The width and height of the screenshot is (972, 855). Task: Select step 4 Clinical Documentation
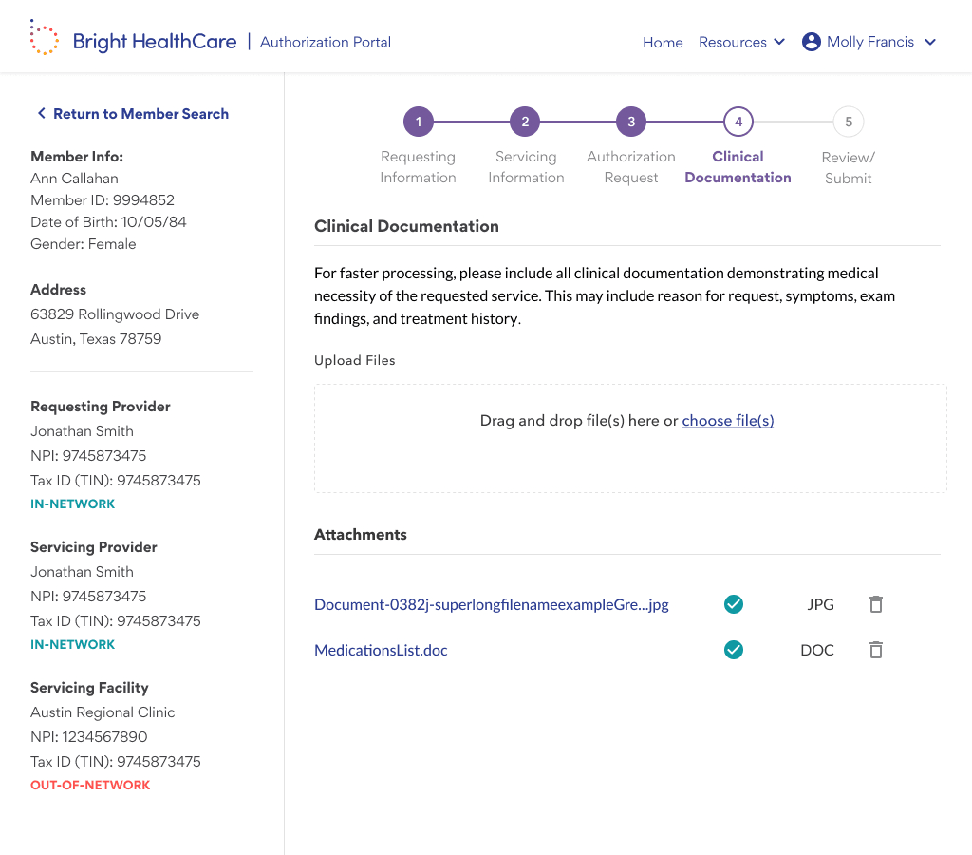(738, 122)
